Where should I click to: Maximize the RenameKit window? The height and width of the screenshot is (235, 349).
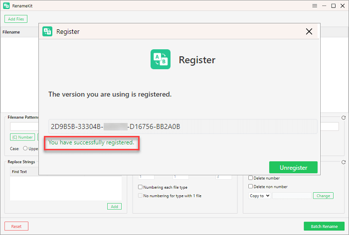(333, 6)
